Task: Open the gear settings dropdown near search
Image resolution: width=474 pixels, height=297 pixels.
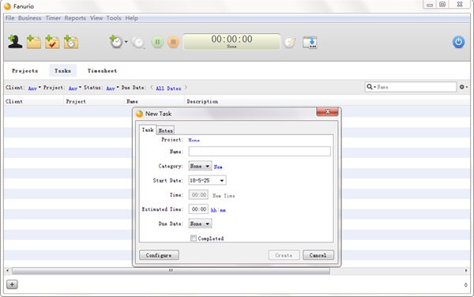Action: [x=464, y=87]
